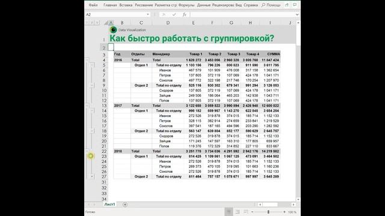The height and width of the screenshot is (216, 385).
Task: Click horizontal scrollbar left arrow
Action: pyautogui.click(x=260, y=204)
